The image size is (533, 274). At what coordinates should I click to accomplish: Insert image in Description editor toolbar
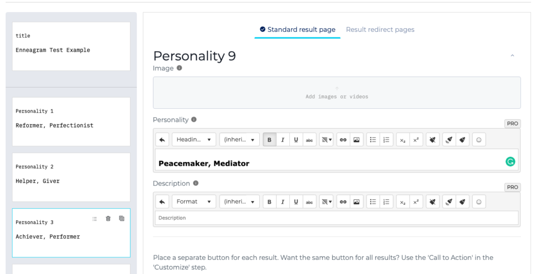pos(357,202)
